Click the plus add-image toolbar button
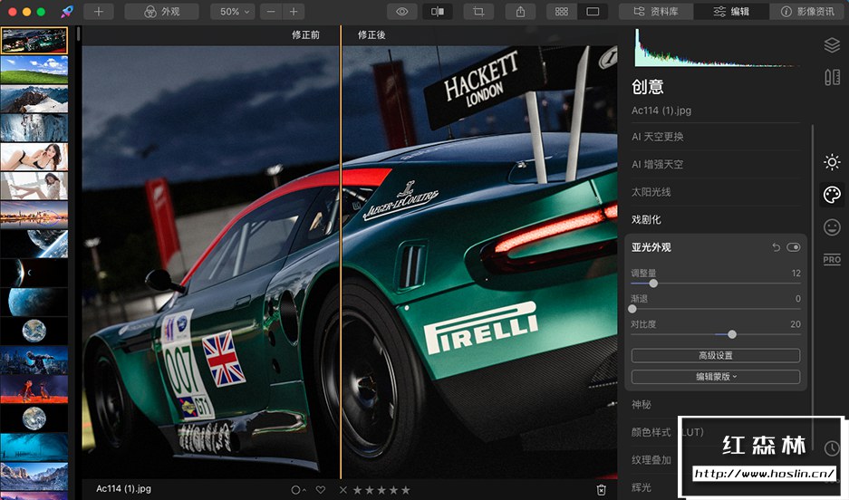Image resolution: width=849 pixels, height=500 pixels. tap(99, 12)
